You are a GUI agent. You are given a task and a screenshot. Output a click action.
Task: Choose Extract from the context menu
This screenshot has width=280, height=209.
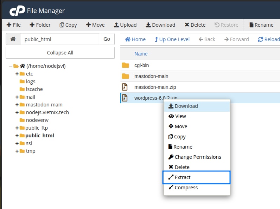click(196, 177)
